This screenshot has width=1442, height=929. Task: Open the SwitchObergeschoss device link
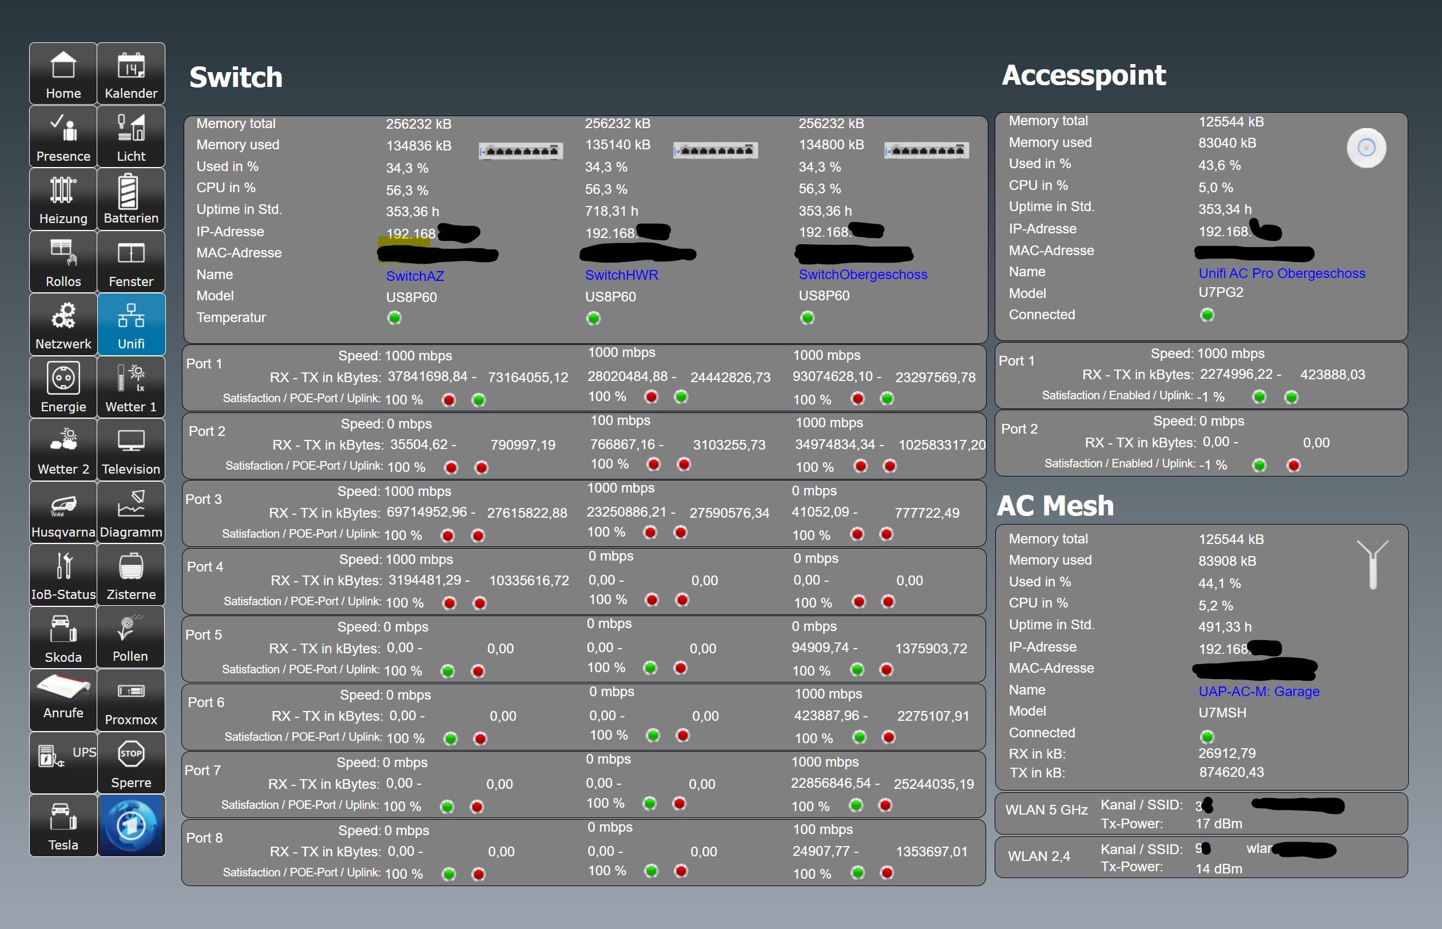[863, 275]
